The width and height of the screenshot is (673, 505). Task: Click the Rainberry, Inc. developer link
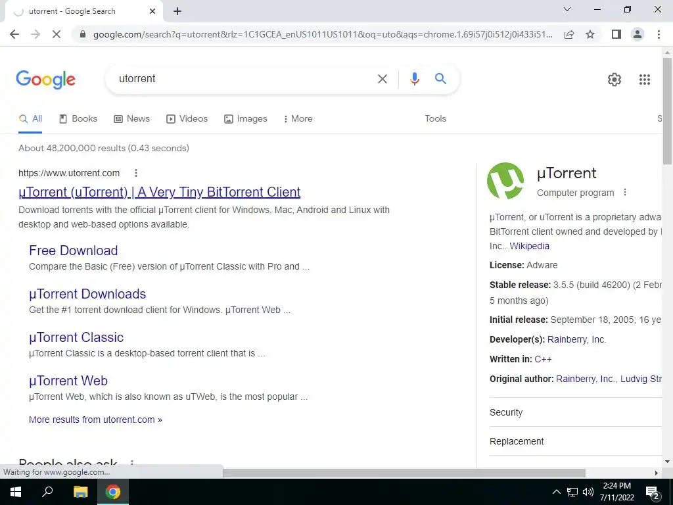(x=576, y=339)
